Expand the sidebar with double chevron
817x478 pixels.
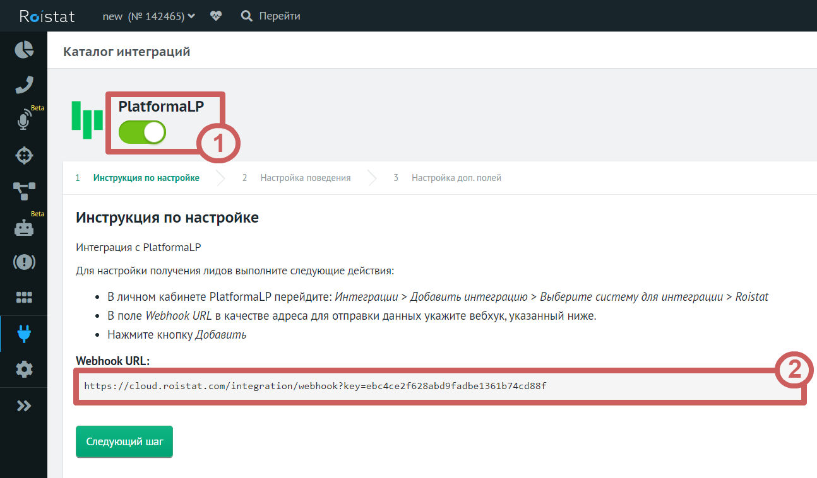tap(24, 405)
